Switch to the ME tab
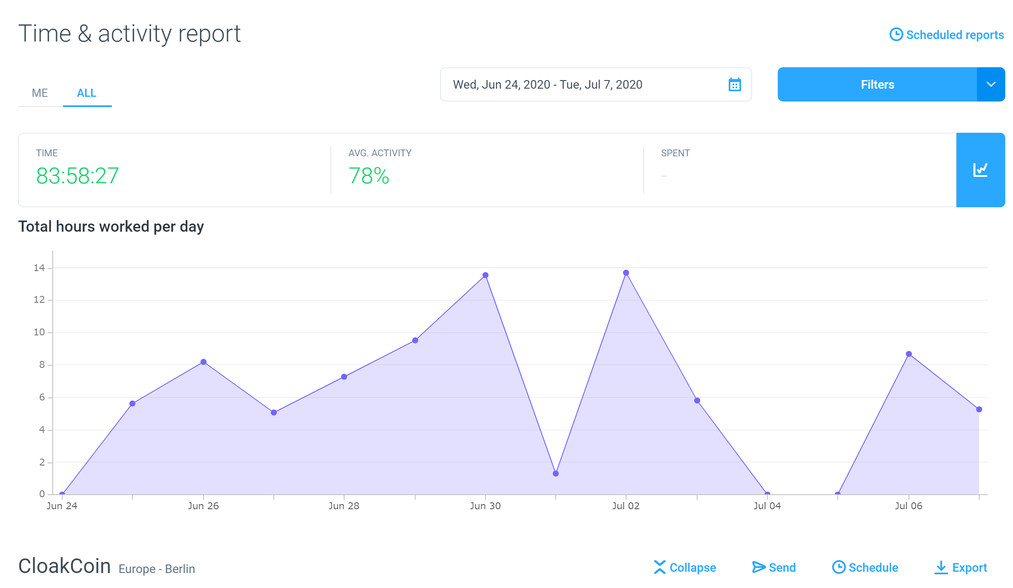 [x=40, y=93]
